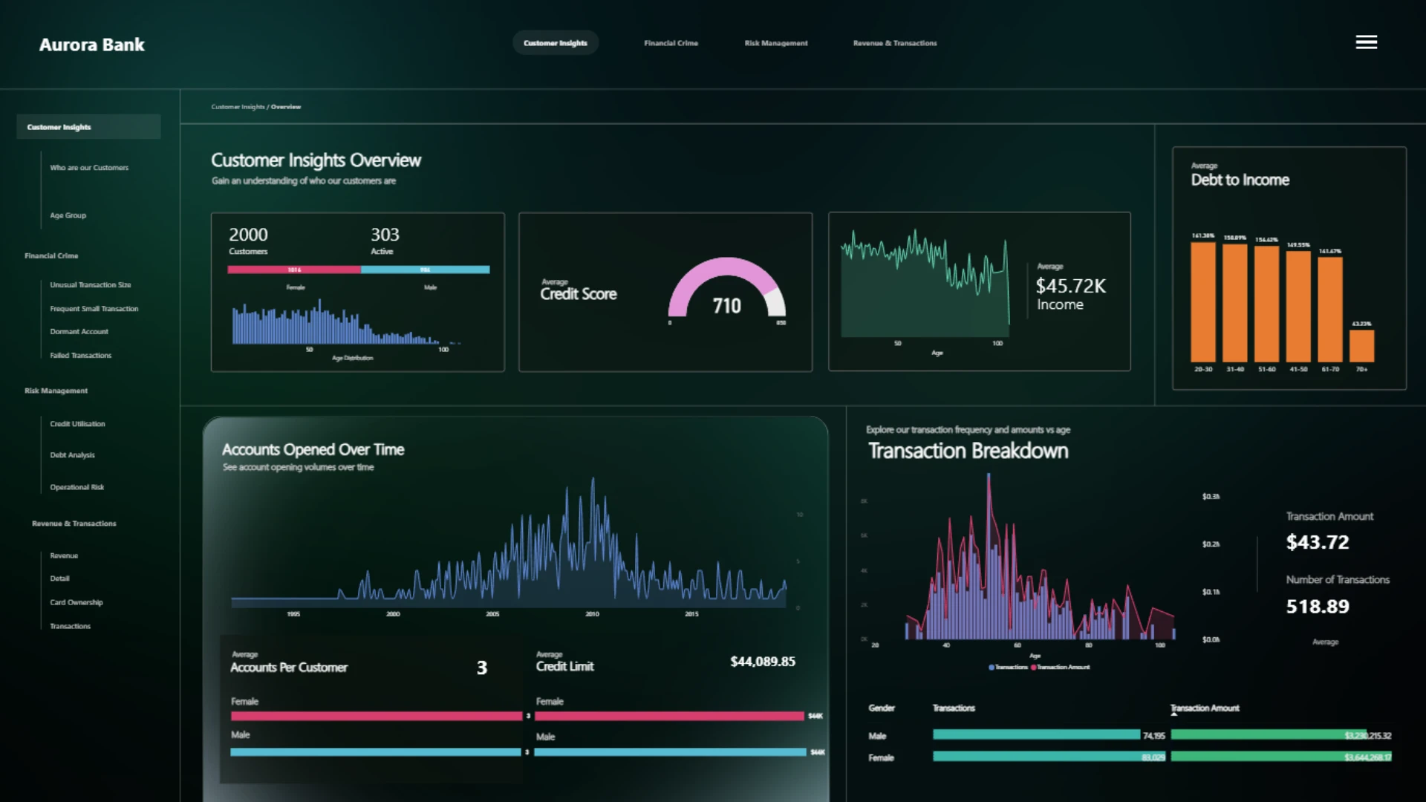Open Unusual Transaction Size page
This screenshot has width=1426, height=802.
(91, 285)
